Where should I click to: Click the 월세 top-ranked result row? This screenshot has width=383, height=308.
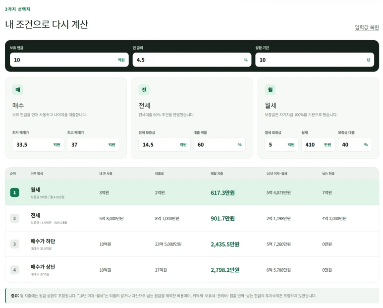[192, 192]
